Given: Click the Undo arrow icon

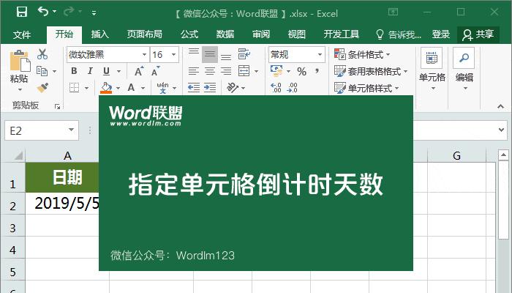Looking at the screenshot, I should (43, 12).
